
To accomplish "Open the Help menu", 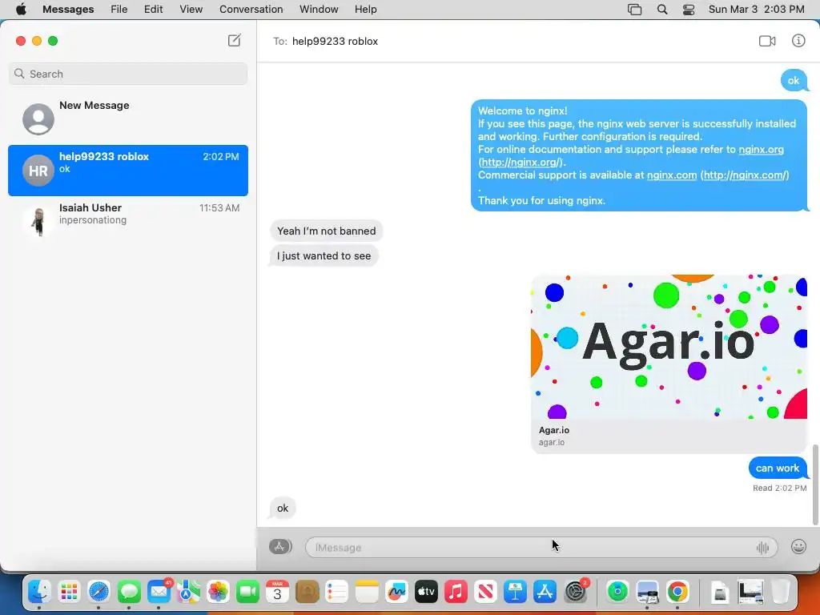I will coord(365,10).
